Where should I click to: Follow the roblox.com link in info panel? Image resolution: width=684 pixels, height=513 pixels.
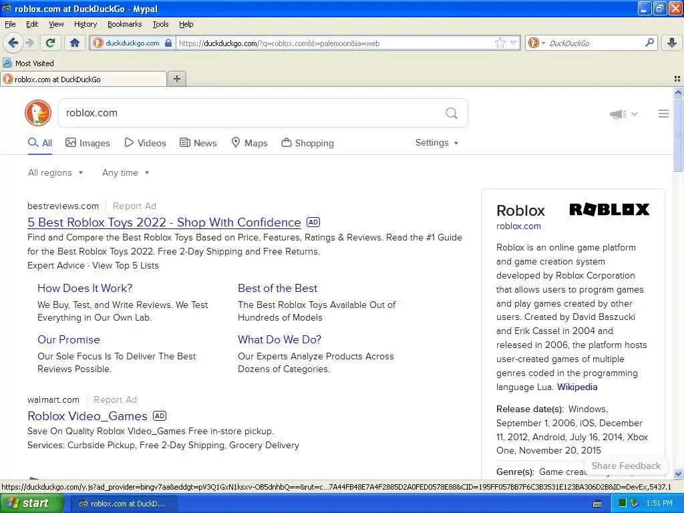[518, 226]
